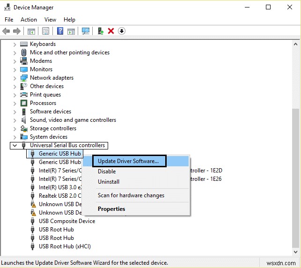This screenshot has width=301, height=268.
Task: Expand the Other devices node
Action: click(x=15, y=87)
